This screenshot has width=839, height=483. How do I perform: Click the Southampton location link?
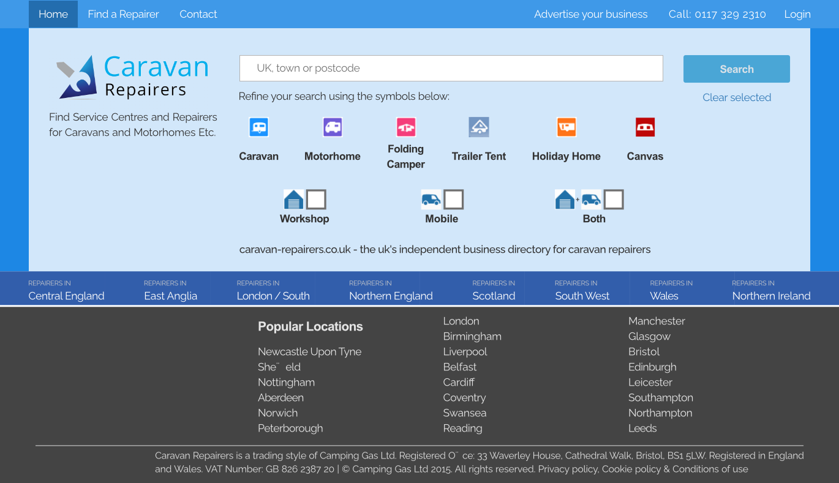(x=661, y=397)
